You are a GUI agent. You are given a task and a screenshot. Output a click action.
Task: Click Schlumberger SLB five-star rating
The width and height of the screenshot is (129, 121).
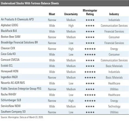click(x=90, y=101)
